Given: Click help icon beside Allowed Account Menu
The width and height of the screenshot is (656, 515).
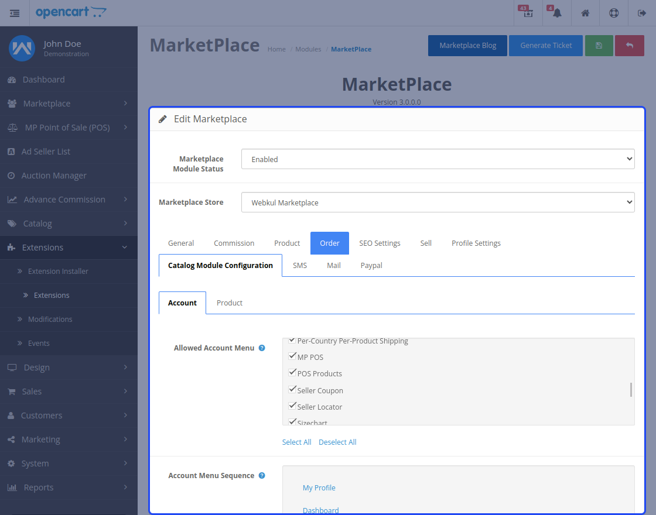Looking at the screenshot, I should (x=262, y=348).
